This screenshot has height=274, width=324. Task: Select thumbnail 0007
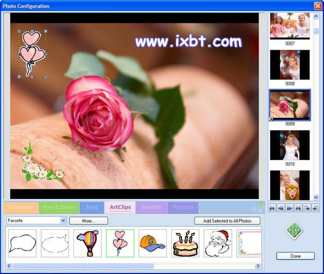coord(289,26)
